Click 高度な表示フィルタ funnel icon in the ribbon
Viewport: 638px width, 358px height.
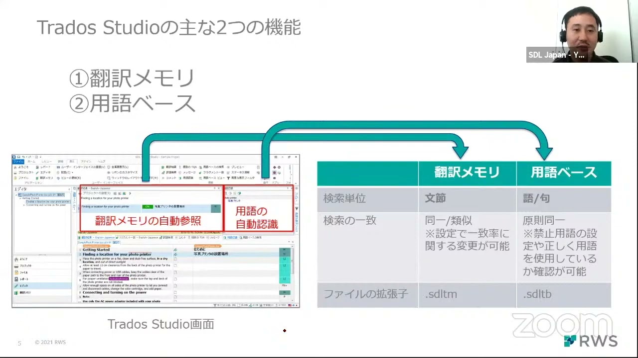click(229, 178)
